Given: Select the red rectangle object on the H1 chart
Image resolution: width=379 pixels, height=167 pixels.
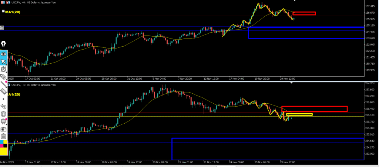Looking at the screenshot, I should tap(315, 109).
